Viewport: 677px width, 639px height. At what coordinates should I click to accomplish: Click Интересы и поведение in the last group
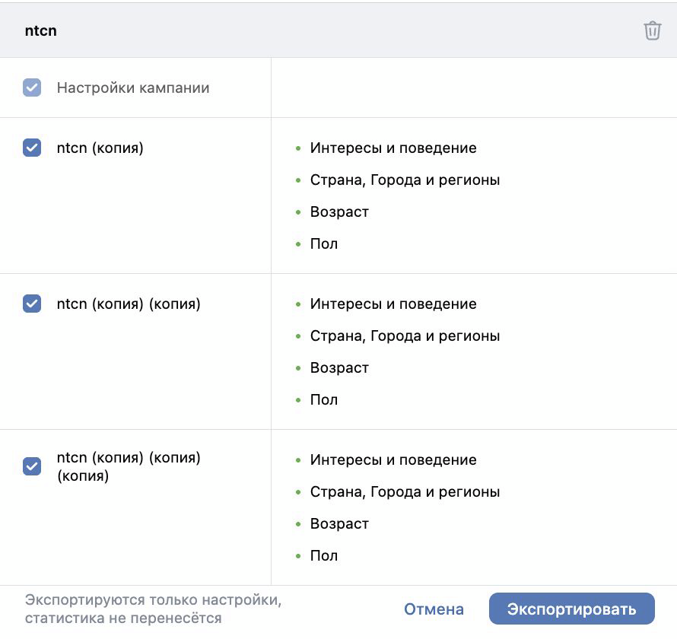(x=393, y=459)
